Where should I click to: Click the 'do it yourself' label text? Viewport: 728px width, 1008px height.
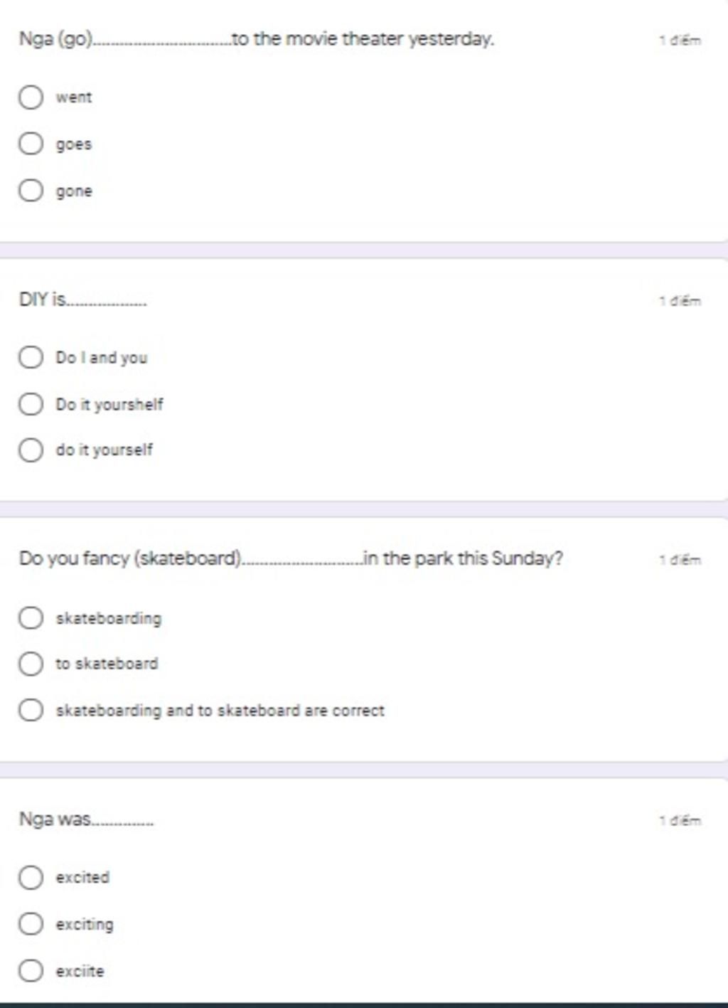pyautogui.click(x=105, y=450)
